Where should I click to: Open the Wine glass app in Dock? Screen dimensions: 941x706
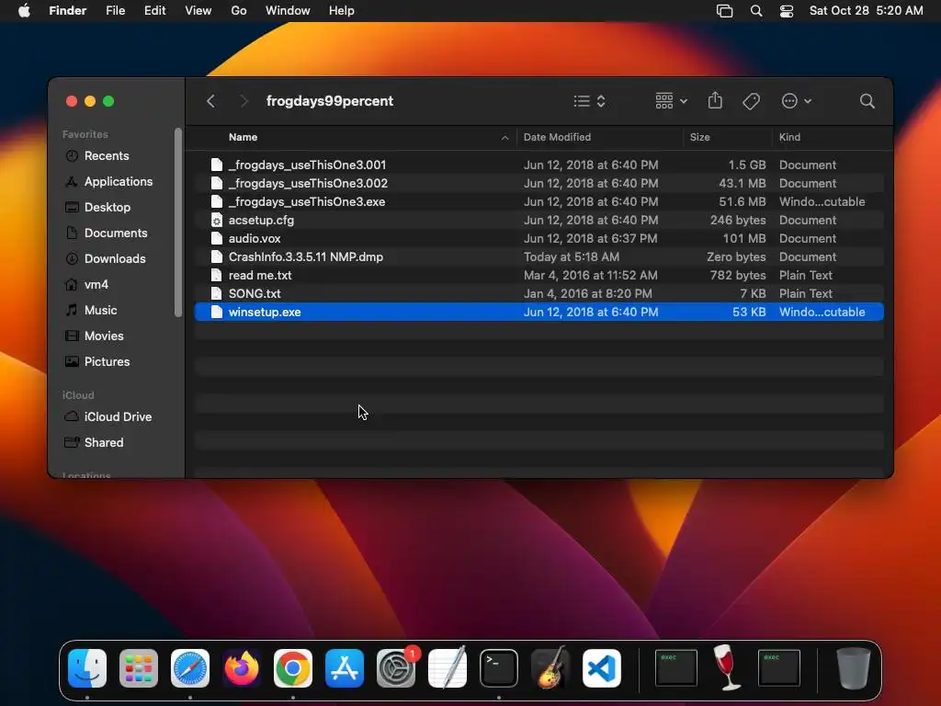pos(727,667)
